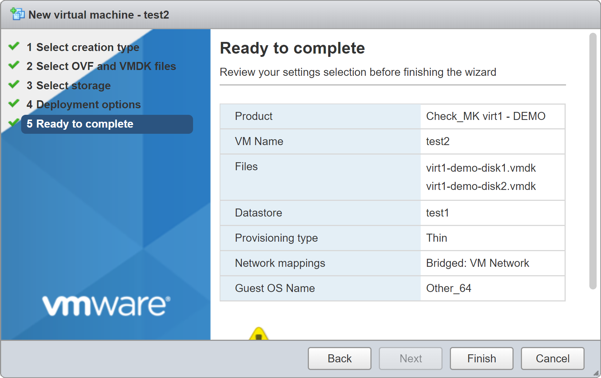Click the VMware logo in the sidebar
The image size is (601, 378).
(x=106, y=304)
